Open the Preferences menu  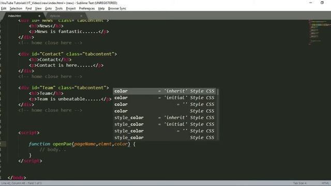[x=87, y=8]
